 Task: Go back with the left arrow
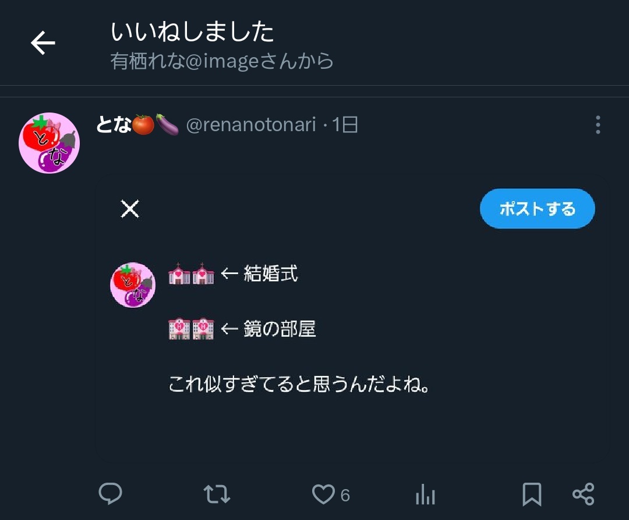pos(43,43)
